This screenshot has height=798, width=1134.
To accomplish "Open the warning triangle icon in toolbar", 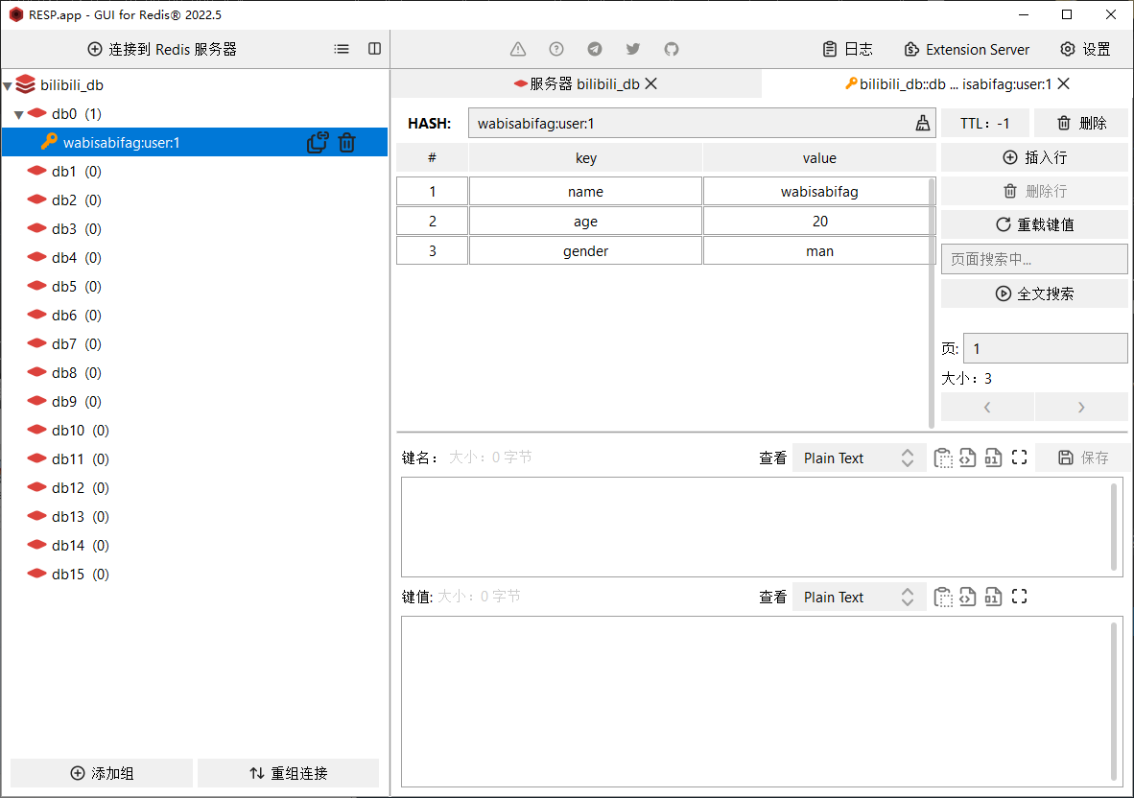I will [518, 49].
